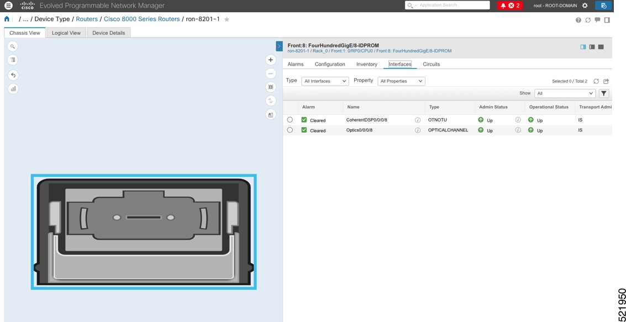
Task: Switch to the Logical View tab
Action: (66, 33)
